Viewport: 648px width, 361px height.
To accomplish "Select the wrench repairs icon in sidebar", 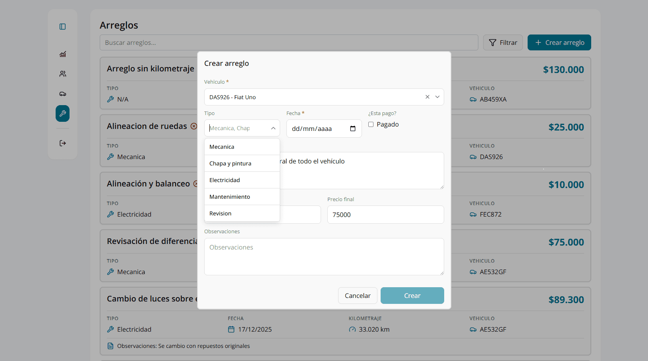I will [62, 113].
